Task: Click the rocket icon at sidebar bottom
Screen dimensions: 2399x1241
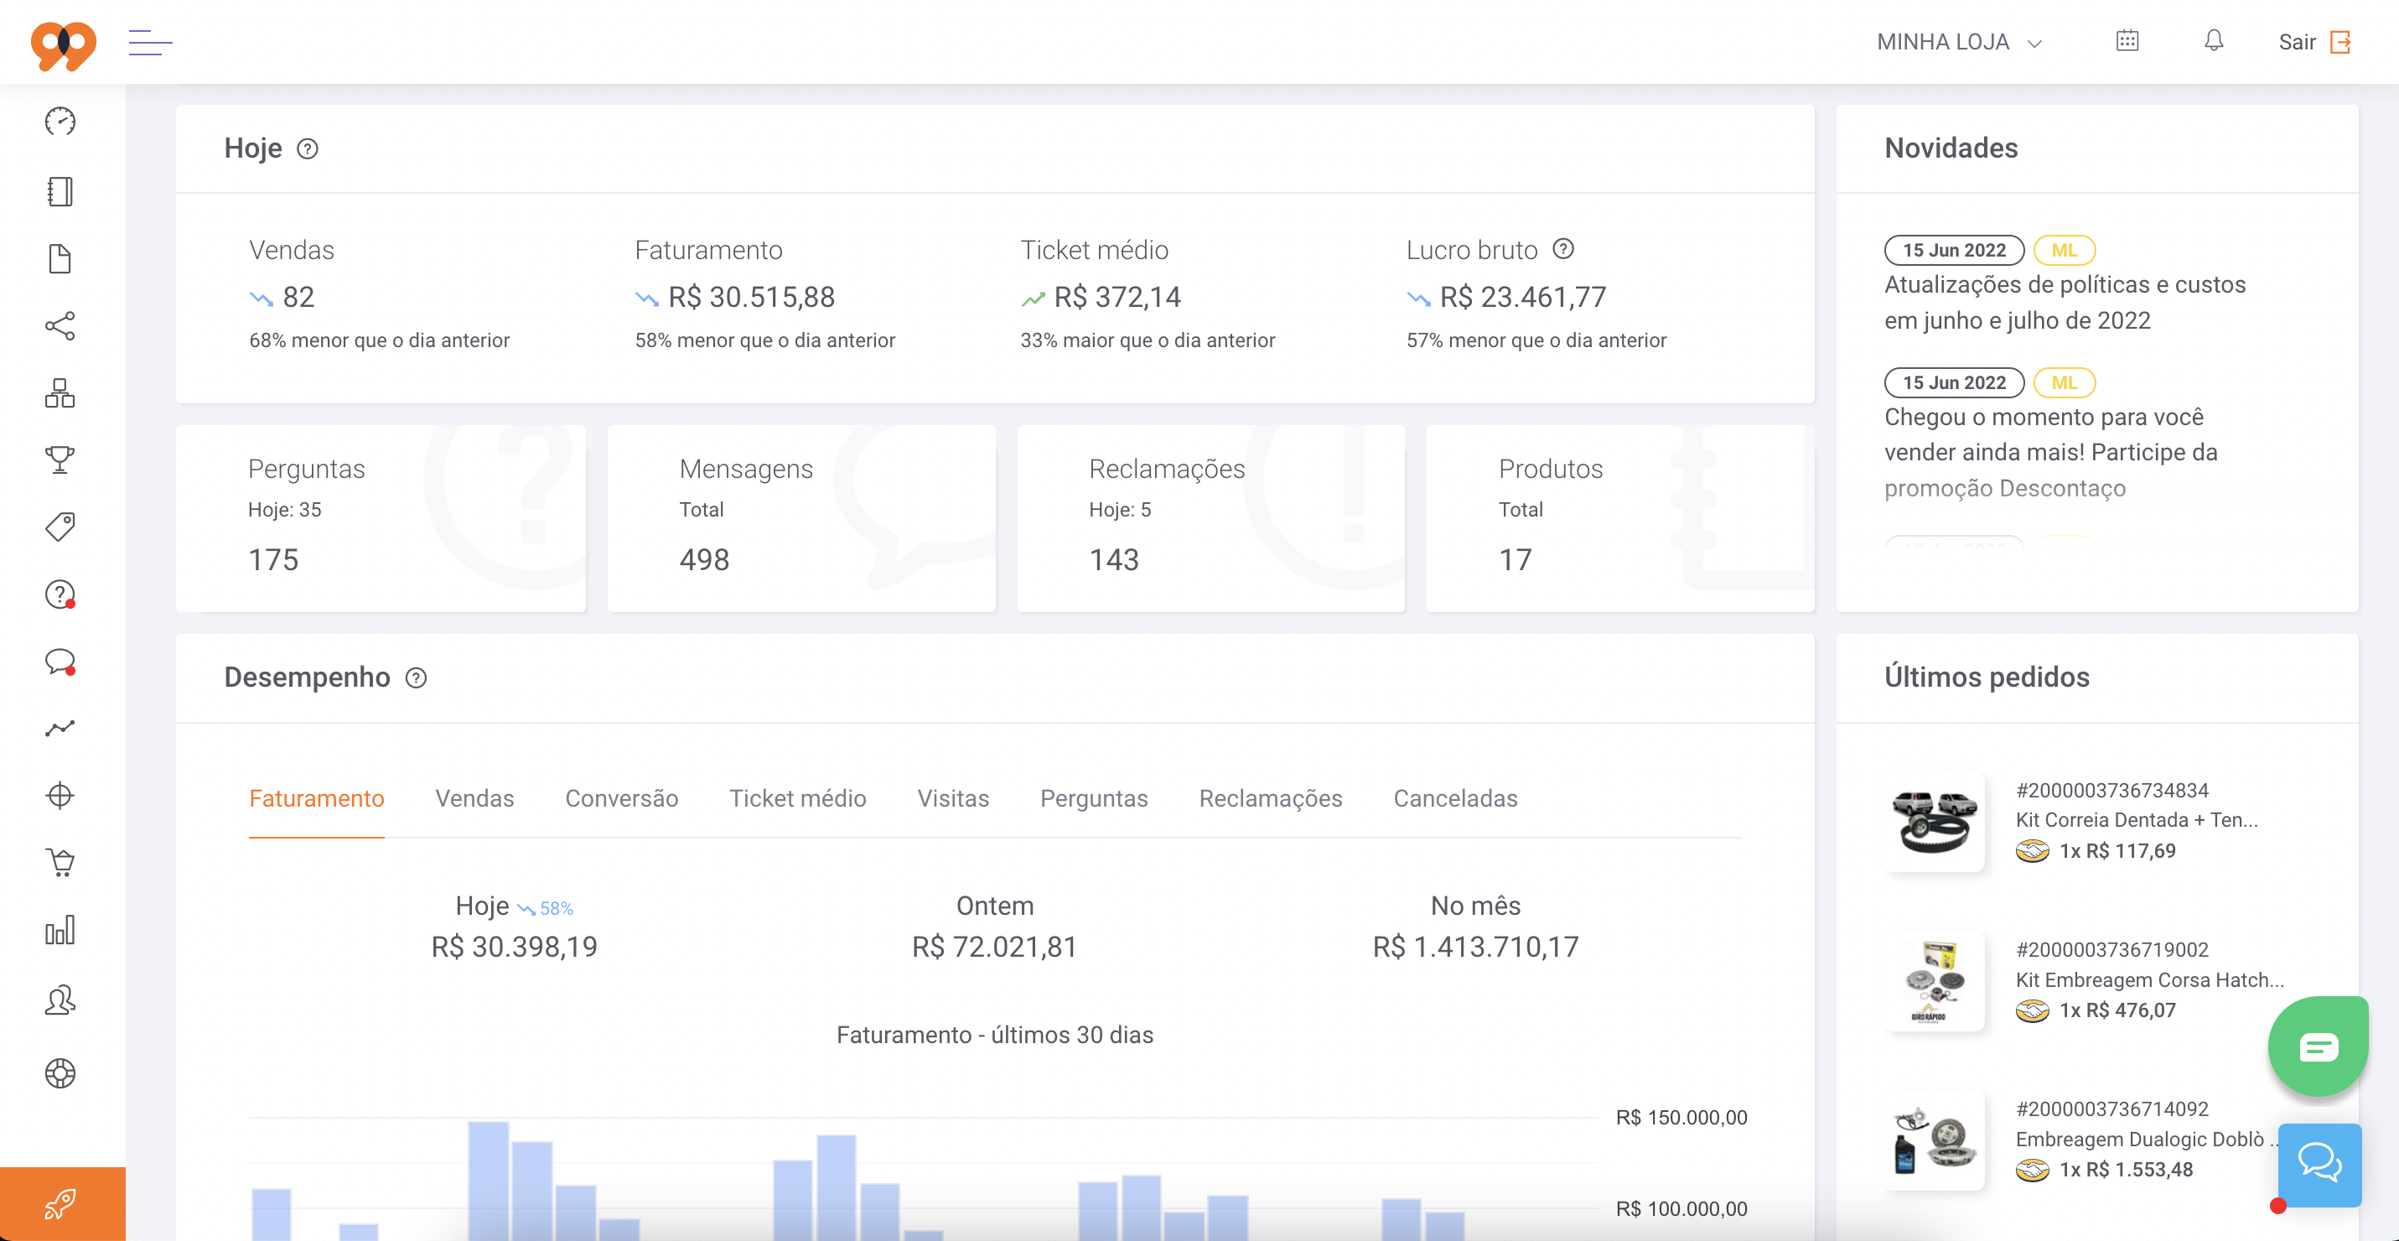Action: [x=60, y=1204]
